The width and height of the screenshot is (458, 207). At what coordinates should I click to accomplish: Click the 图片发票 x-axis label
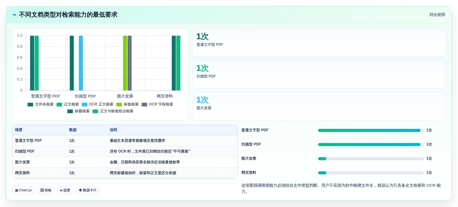coord(125,96)
